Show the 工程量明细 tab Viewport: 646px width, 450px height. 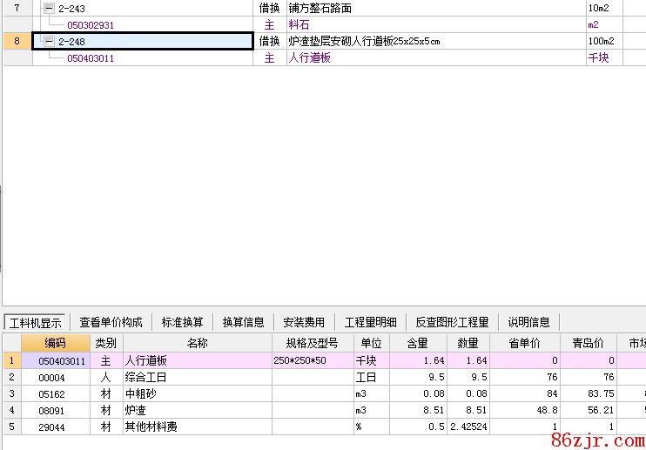click(370, 322)
